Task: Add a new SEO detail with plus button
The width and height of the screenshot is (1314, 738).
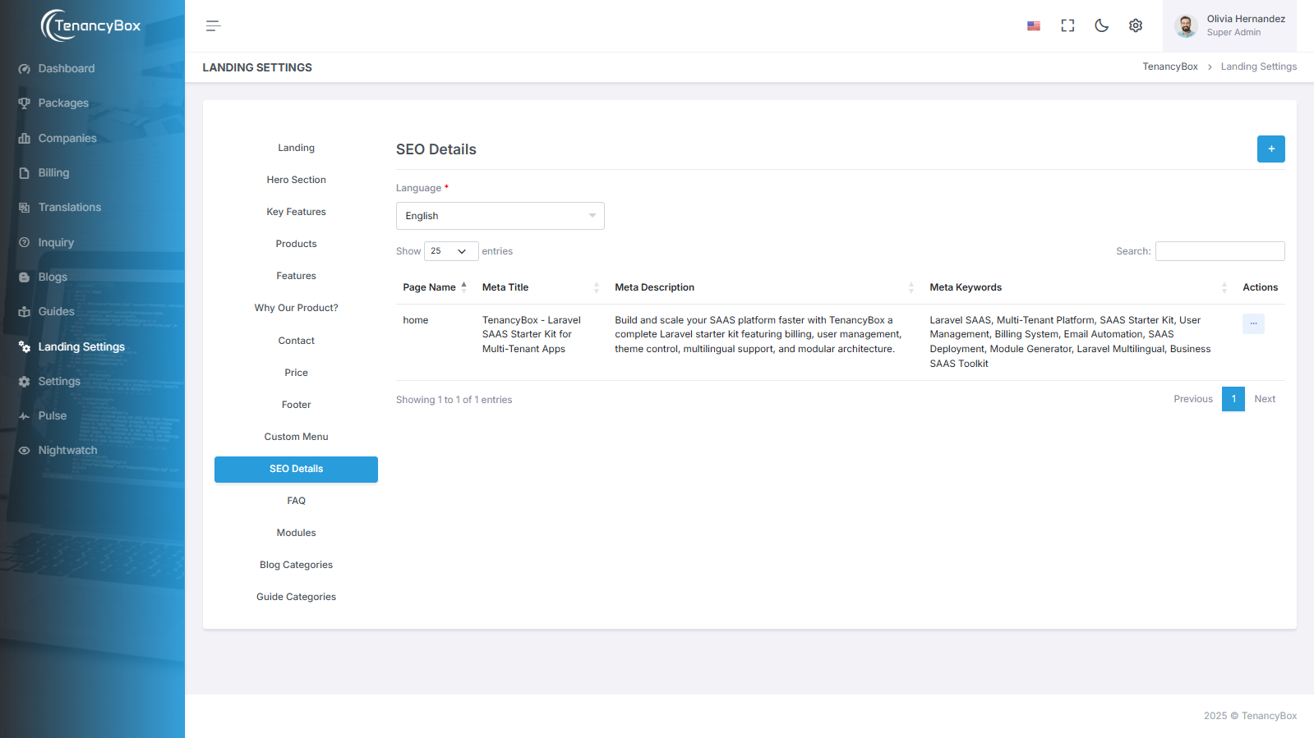Action: click(x=1271, y=149)
